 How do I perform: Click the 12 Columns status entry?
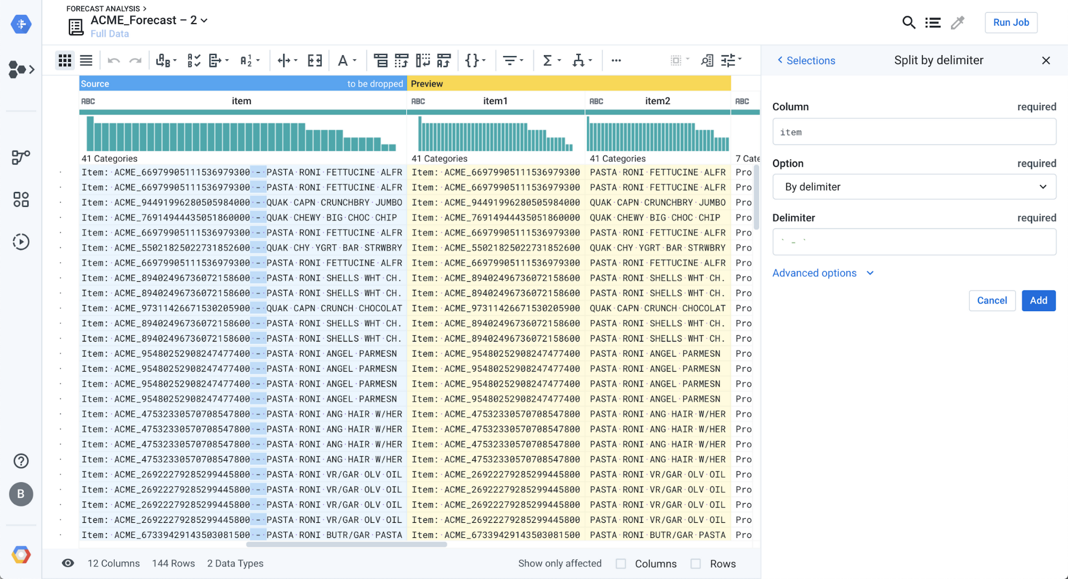coord(114,564)
